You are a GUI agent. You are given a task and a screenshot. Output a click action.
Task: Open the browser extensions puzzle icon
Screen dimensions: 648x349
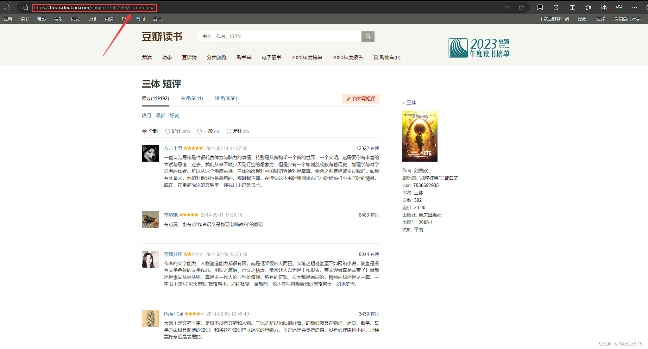click(555, 7)
